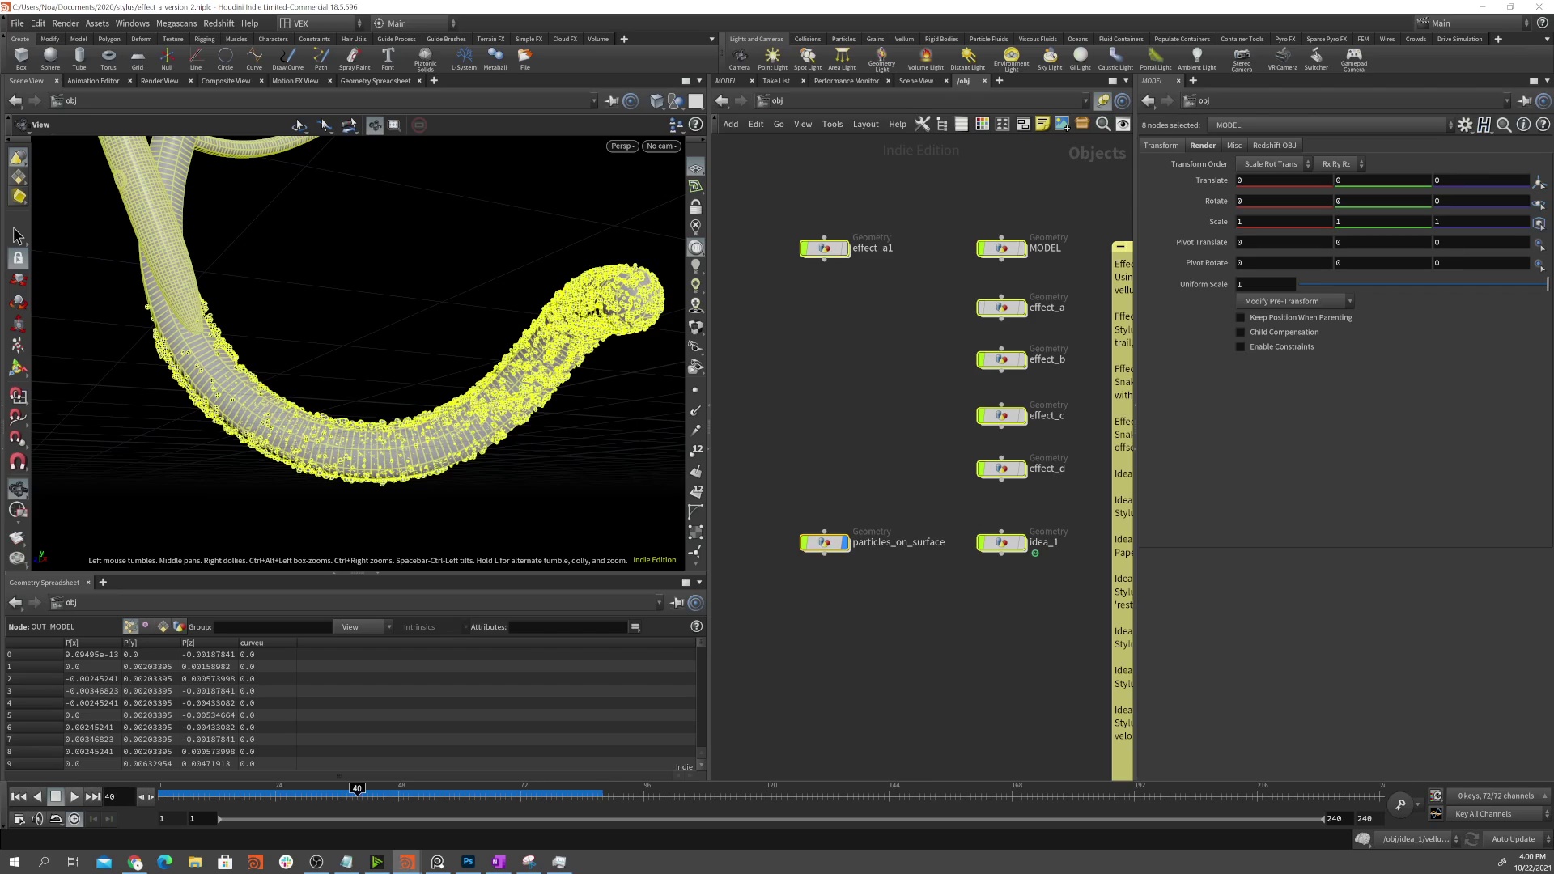Select the Draw Curve shelf tool
This screenshot has height=874, width=1554.
(x=287, y=58)
